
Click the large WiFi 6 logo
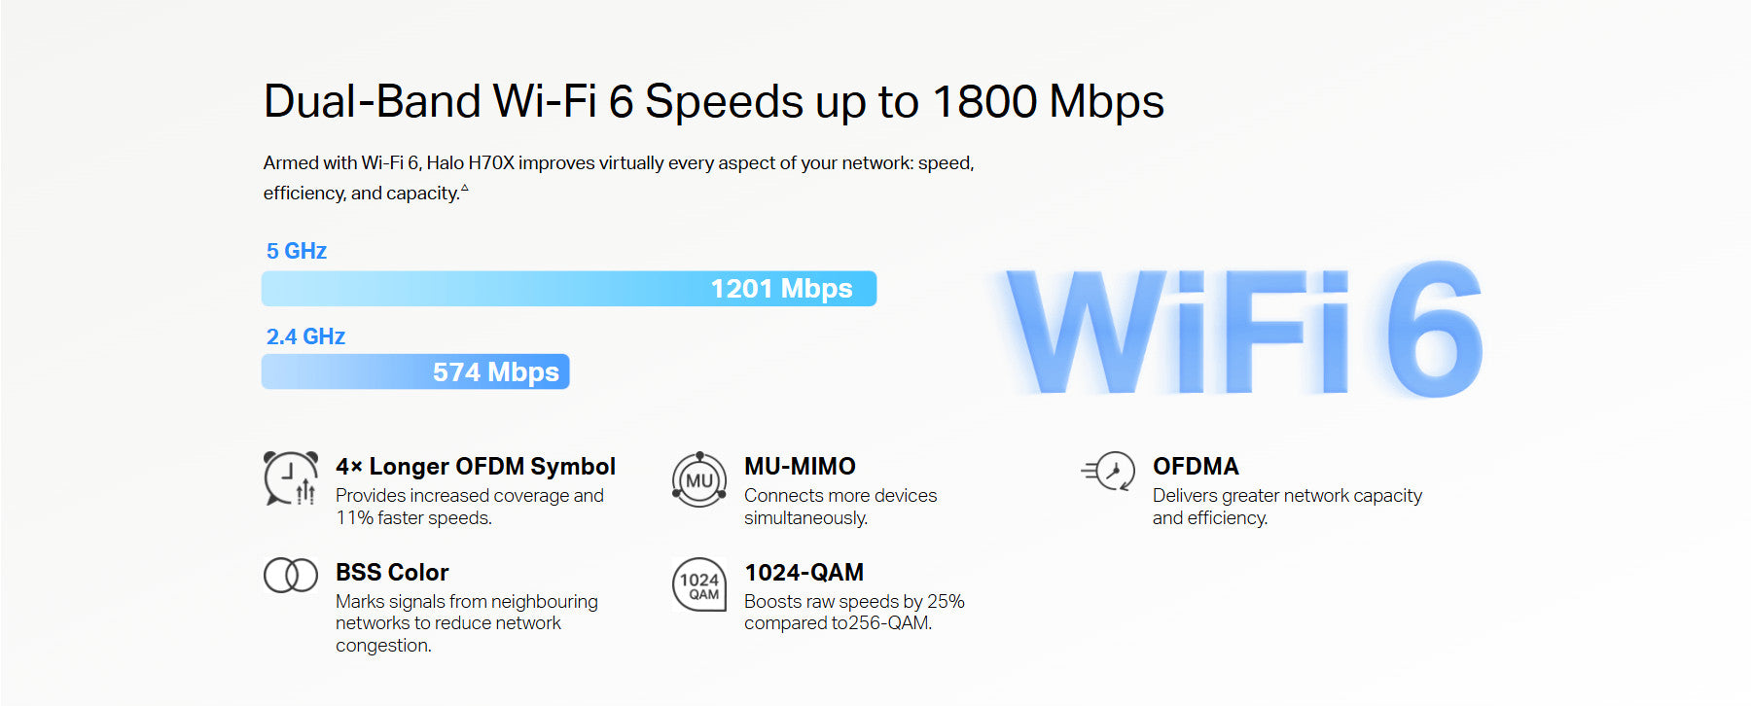coord(1244,332)
